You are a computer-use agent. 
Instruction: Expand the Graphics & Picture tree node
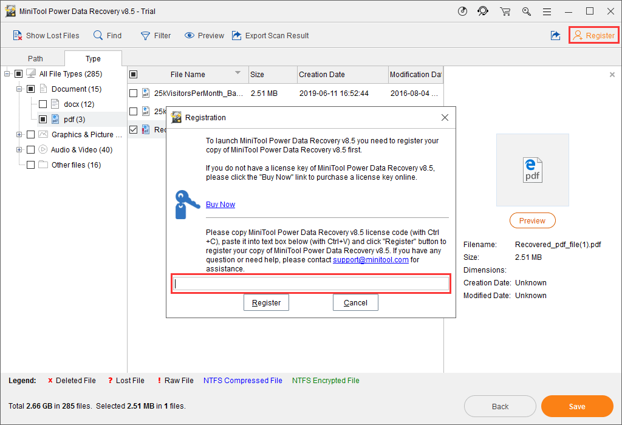click(x=19, y=135)
